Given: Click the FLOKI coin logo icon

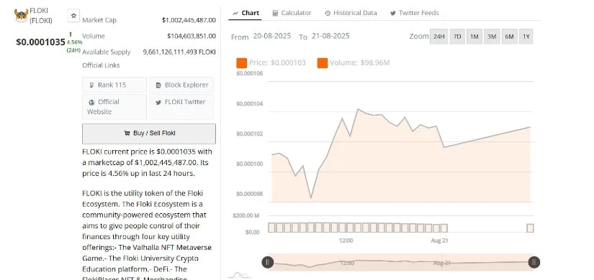Looking at the screenshot, I should point(21,16).
